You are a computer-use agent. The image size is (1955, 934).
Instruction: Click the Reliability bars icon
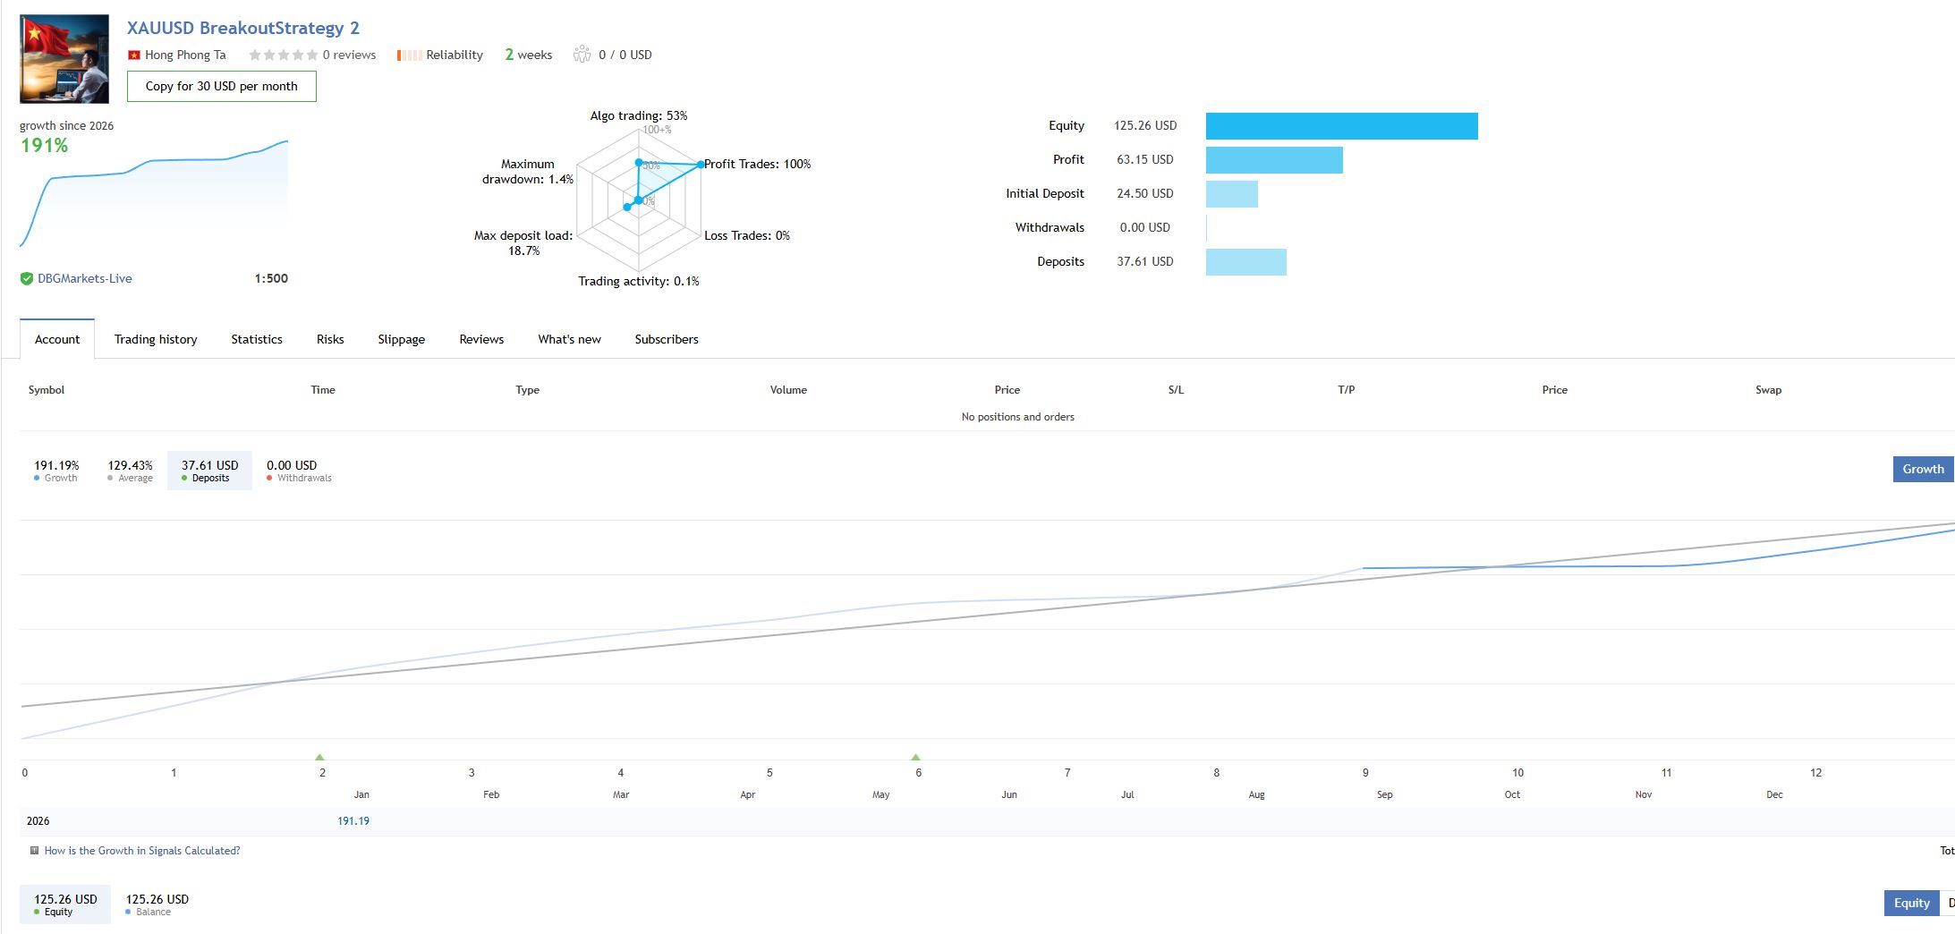click(409, 55)
